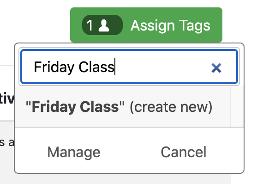Screen dimensions: 263x184
Task: Place cursor after the word Class in the input
Action: 114,67
